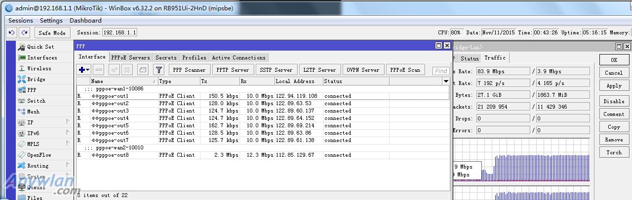Click the blue plus add button
The width and height of the screenshot is (632, 200).
point(84,70)
